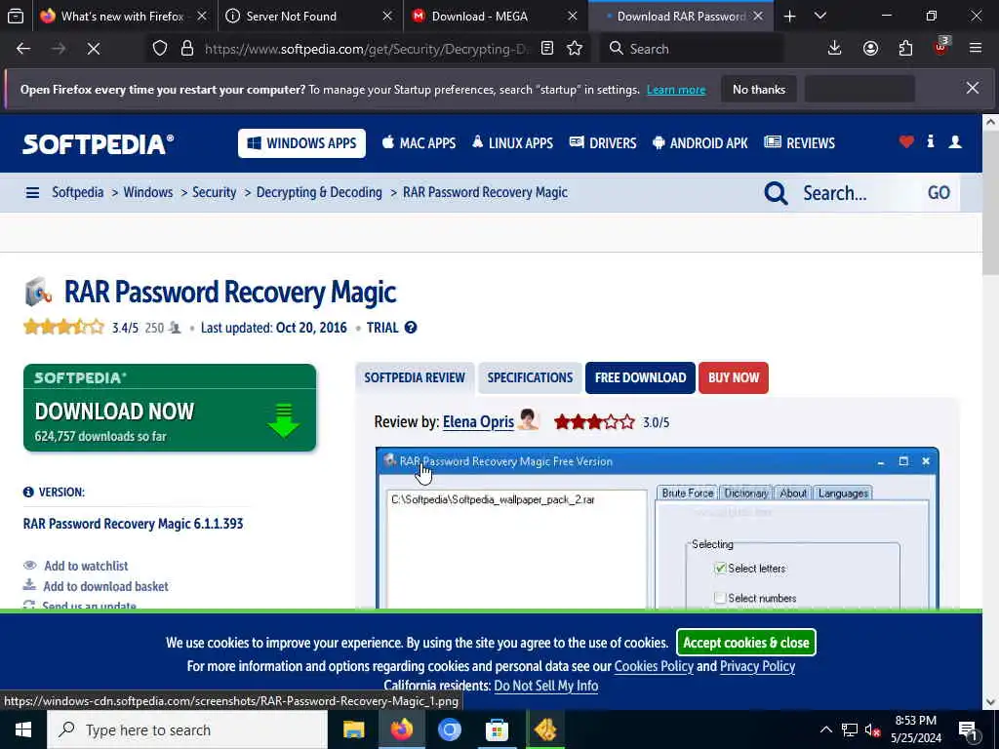
Task: Open Firefox downloads panel
Action: click(835, 49)
